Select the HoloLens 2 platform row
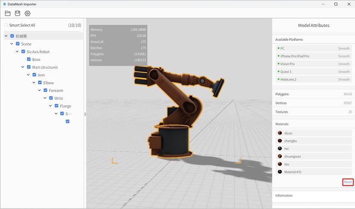The width and height of the screenshot is (355, 209). [x=314, y=79]
